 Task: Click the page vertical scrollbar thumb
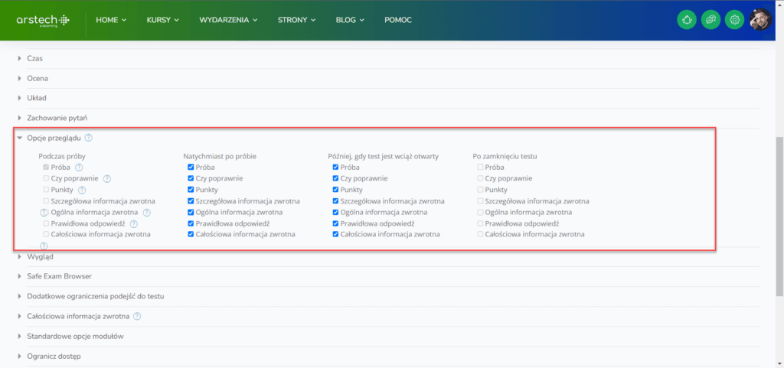[779, 217]
